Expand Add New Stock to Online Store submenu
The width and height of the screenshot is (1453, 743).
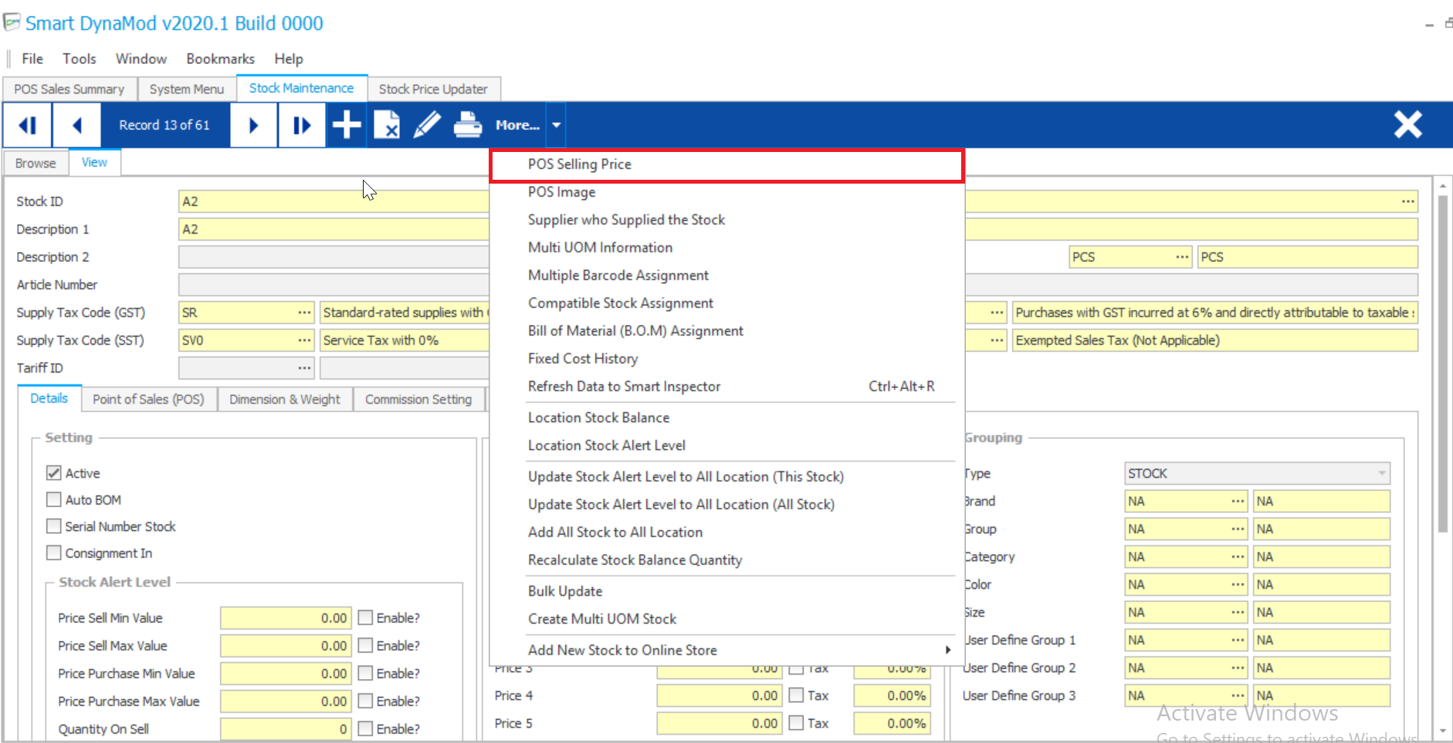pos(726,650)
